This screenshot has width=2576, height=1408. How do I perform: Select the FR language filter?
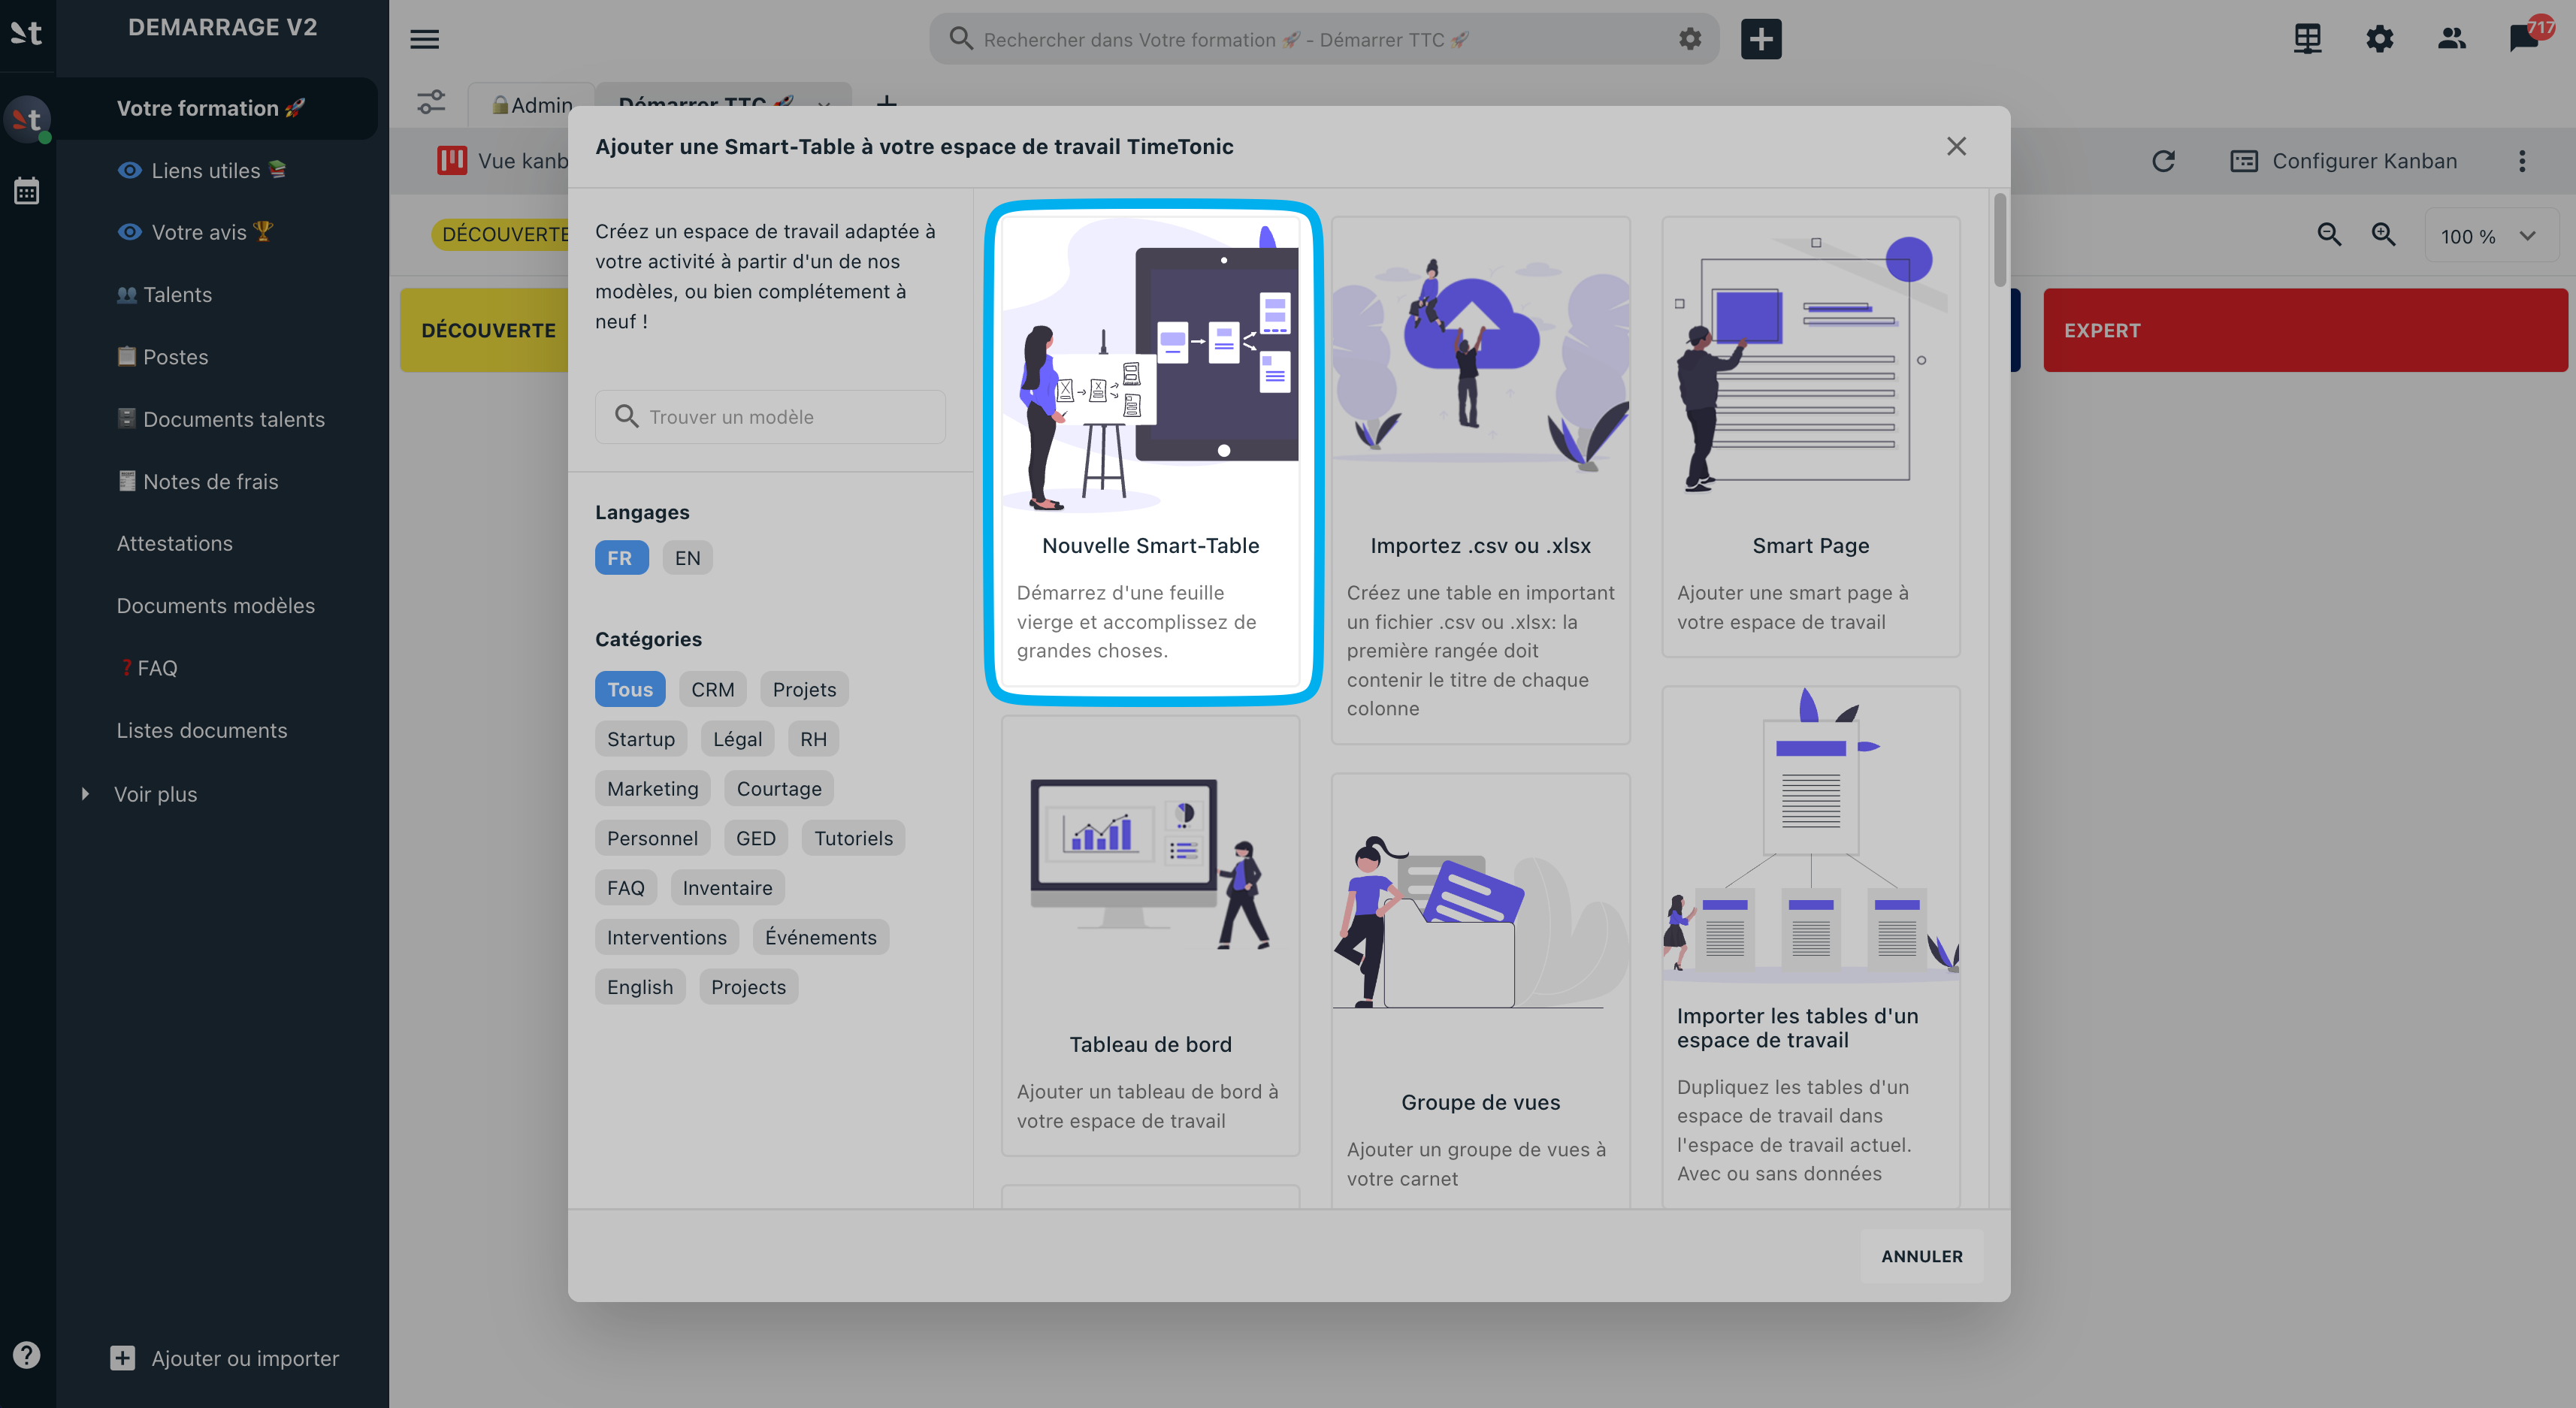(621, 558)
